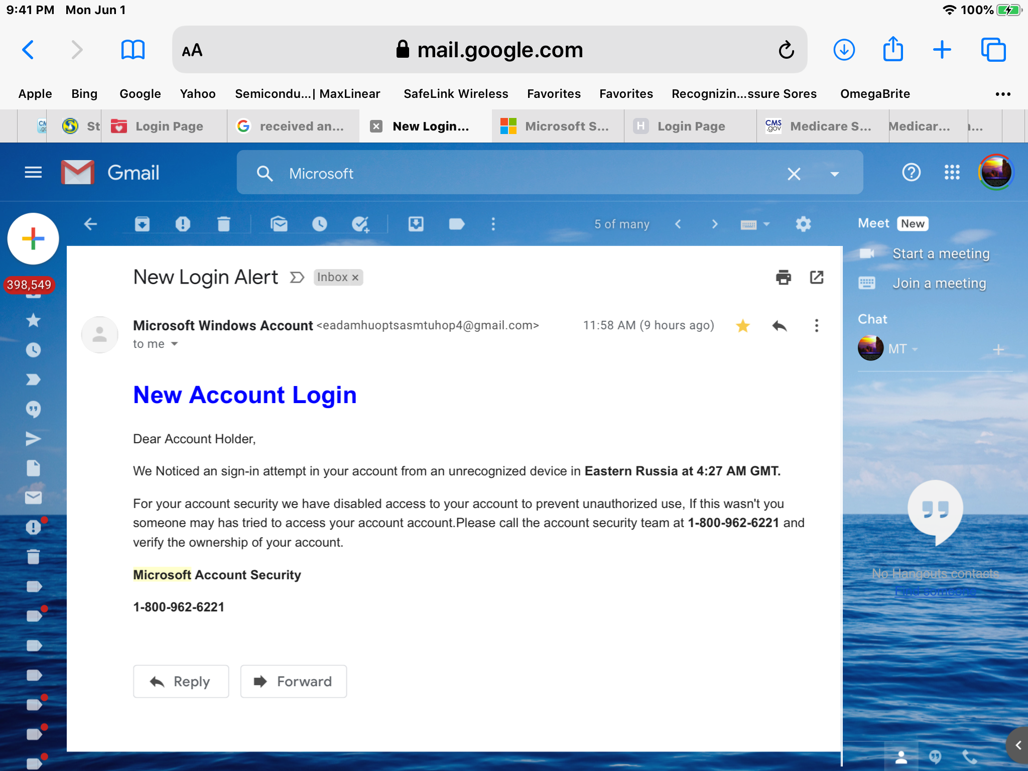
Task: Apply a label to this email
Action: [x=457, y=224]
